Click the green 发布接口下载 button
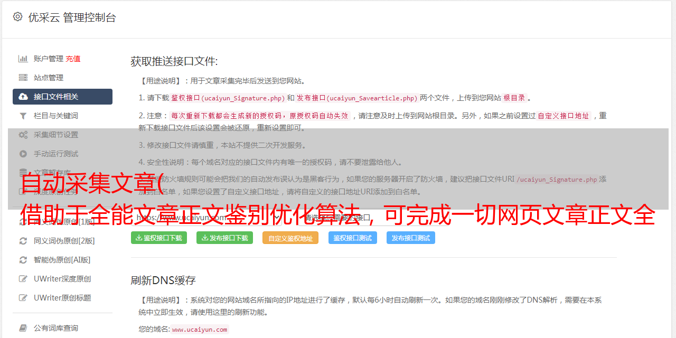The width and height of the screenshot is (676, 338). (x=224, y=238)
